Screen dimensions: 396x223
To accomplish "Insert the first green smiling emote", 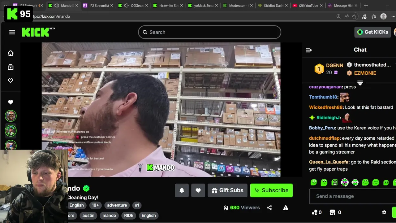I will tap(314, 182).
